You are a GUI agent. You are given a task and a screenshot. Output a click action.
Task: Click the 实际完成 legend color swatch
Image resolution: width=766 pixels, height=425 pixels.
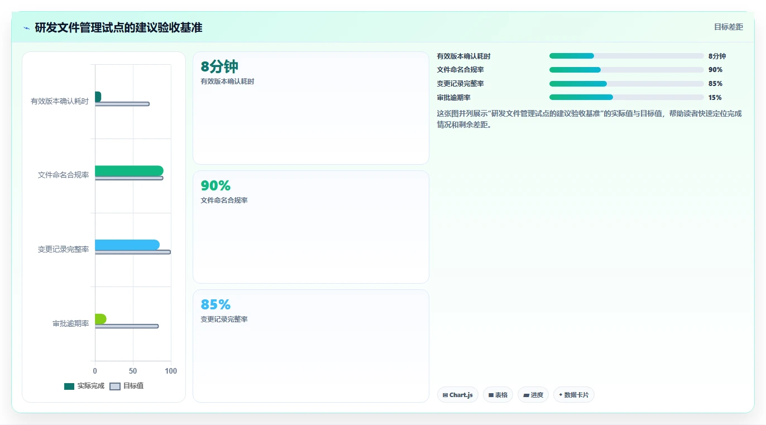tap(69, 386)
